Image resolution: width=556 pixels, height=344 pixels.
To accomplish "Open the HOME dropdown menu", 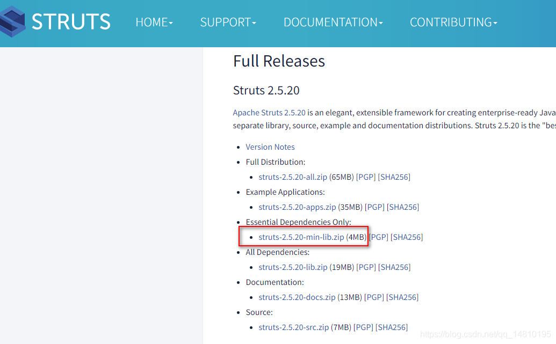I will click(154, 23).
